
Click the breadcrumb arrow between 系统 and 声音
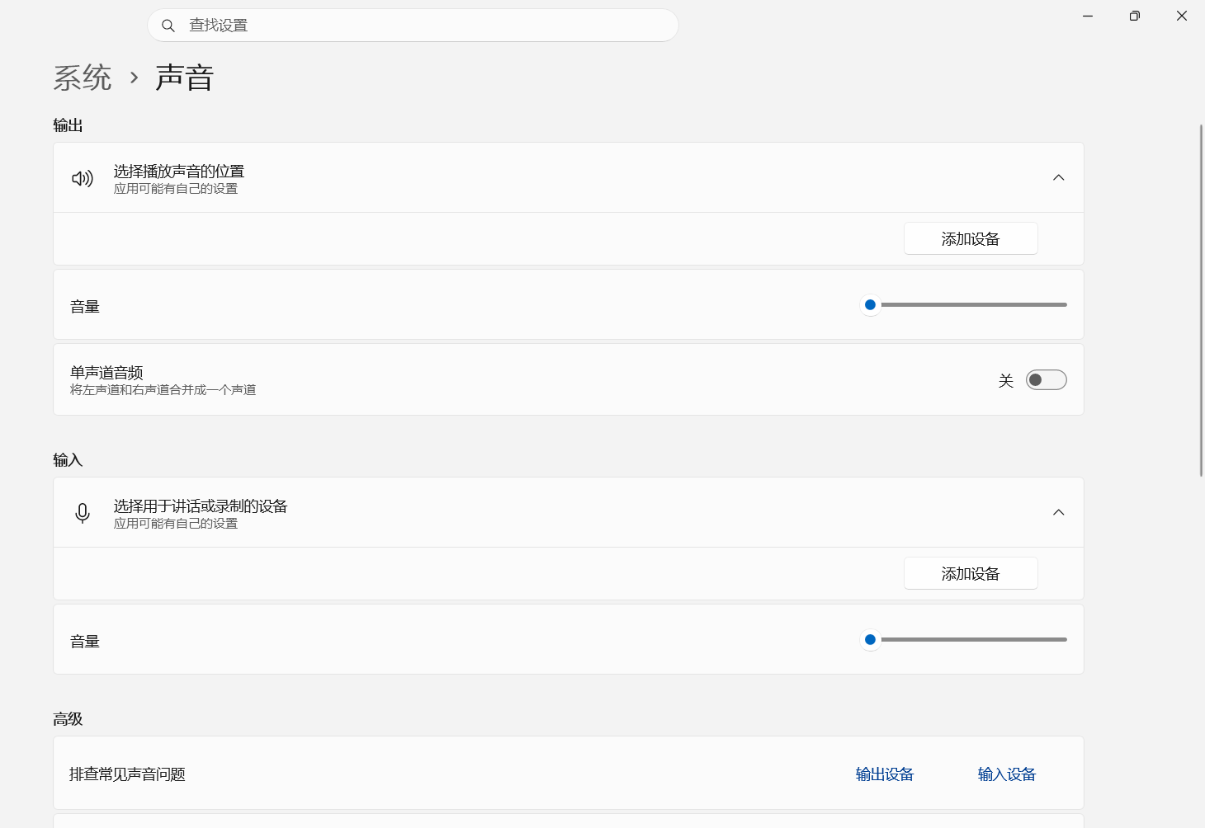(x=134, y=78)
